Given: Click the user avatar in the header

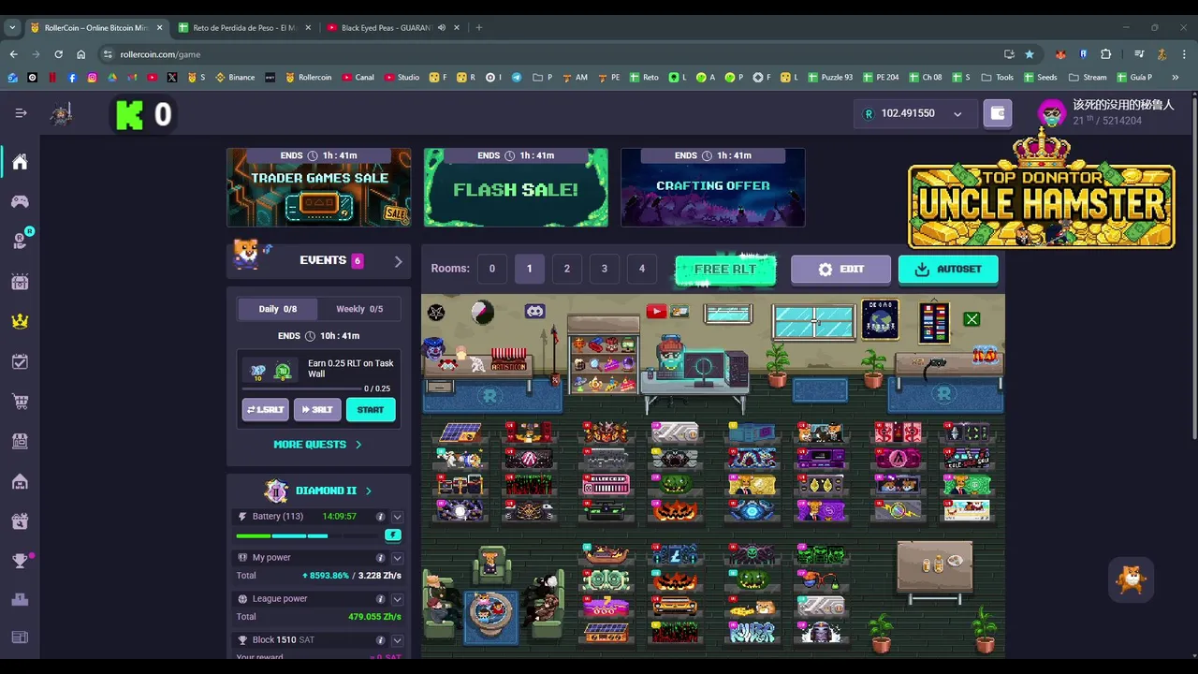Looking at the screenshot, I should click(1052, 113).
